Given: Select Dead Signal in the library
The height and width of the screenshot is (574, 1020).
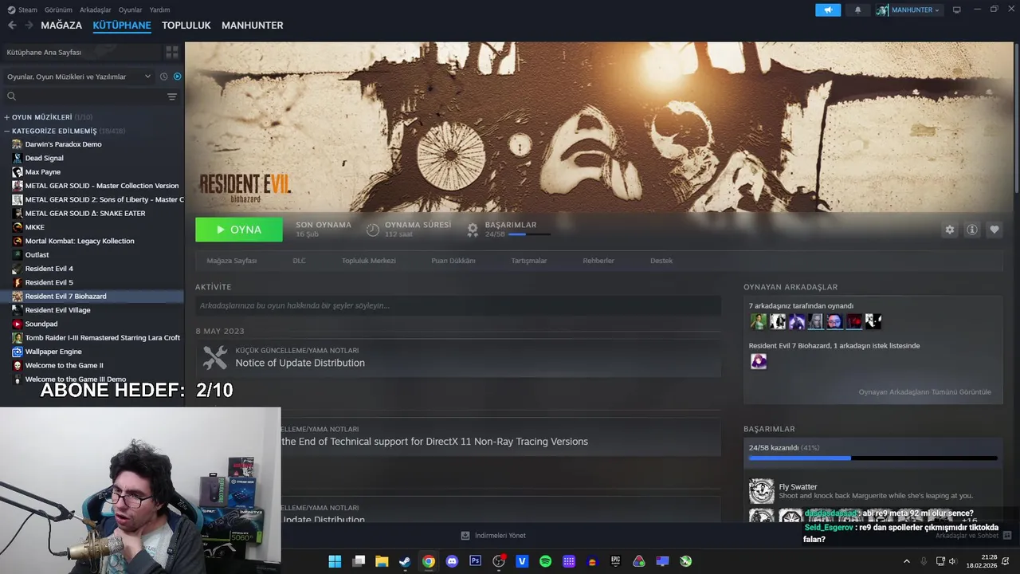Looking at the screenshot, I should pyautogui.click(x=44, y=158).
